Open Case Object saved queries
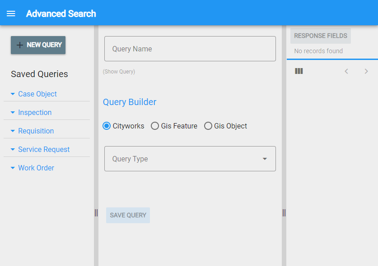Screen dimensions: 378x266 tap(37, 94)
